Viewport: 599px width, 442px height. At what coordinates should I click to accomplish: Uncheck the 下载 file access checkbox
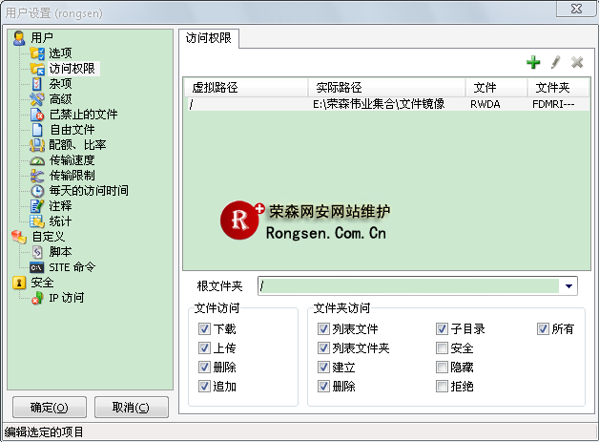point(204,329)
